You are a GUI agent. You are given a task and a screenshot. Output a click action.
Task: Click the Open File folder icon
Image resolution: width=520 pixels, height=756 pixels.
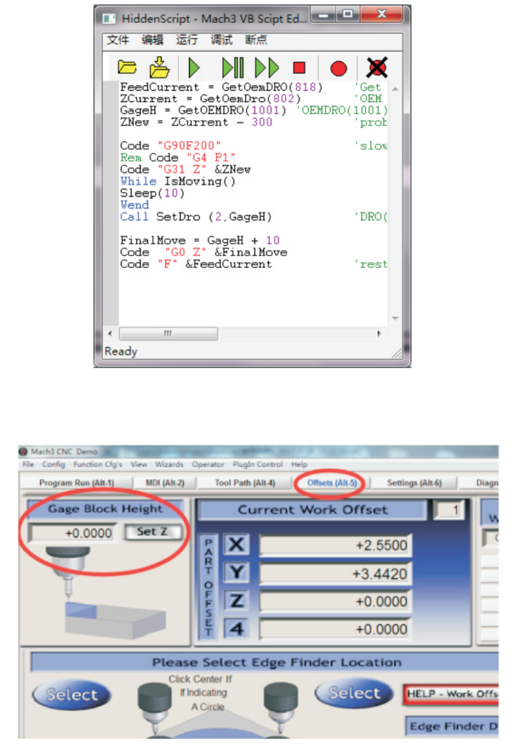point(128,68)
